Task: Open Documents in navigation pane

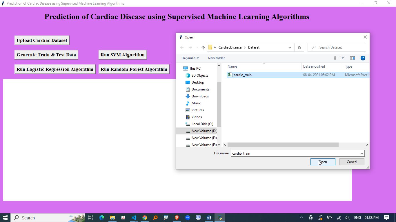Action: pyautogui.click(x=200, y=89)
